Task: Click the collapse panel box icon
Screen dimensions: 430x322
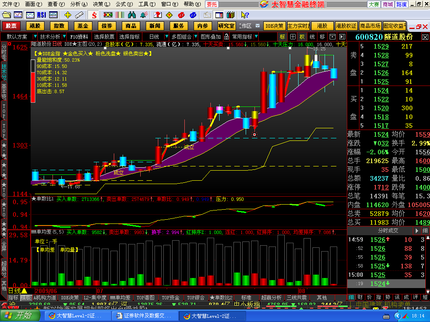Action: pyautogui.click(x=333, y=36)
